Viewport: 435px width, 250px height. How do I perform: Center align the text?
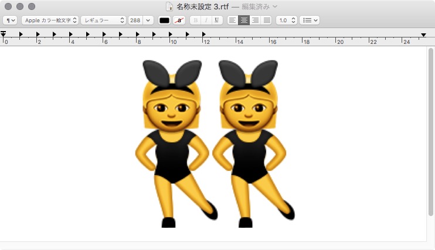pos(244,20)
